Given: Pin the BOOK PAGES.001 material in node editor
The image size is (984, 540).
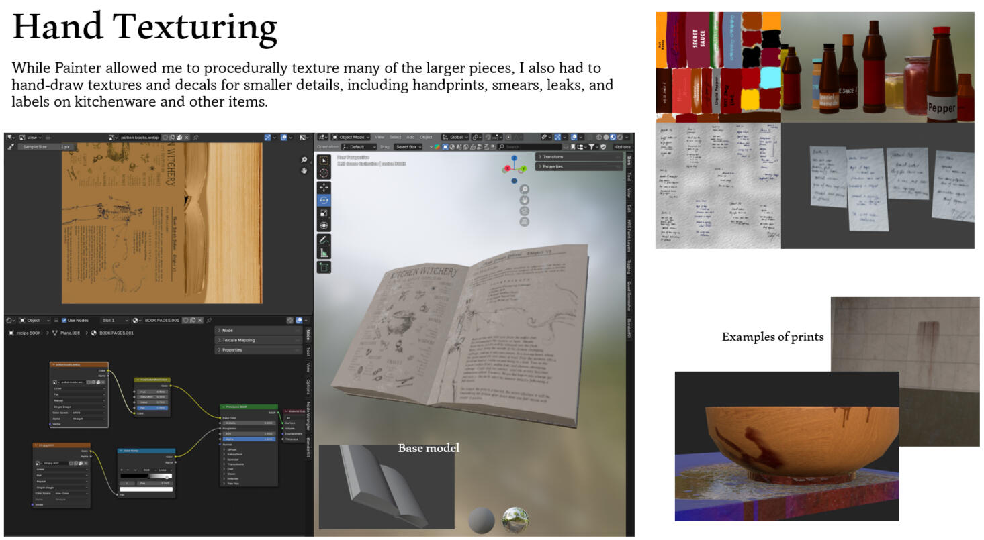Looking at the screenshot, I should pos(210,321).
